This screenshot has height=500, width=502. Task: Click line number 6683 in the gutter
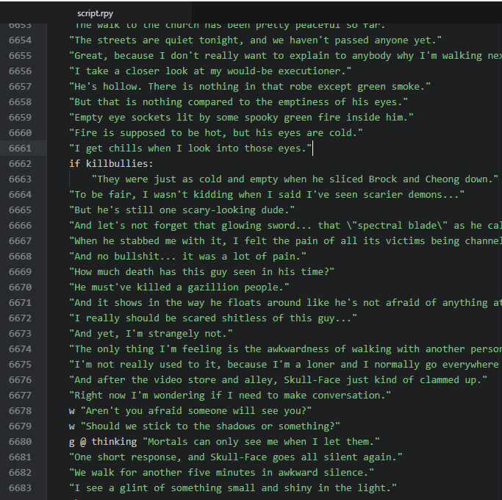(20, 488)
